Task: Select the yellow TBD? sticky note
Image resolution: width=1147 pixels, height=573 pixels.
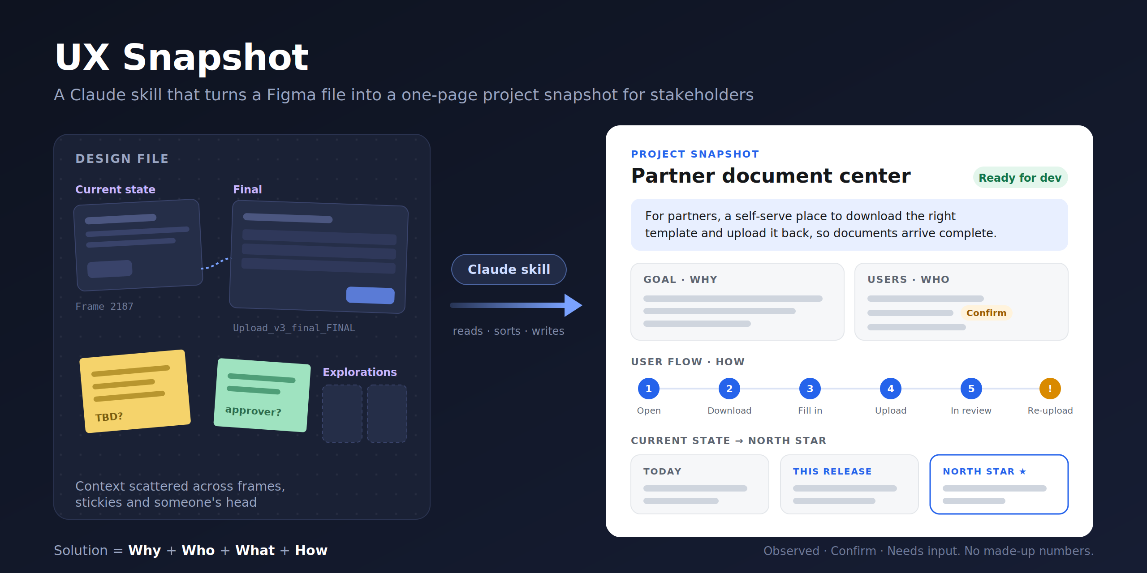Action: tap(135, 391)
